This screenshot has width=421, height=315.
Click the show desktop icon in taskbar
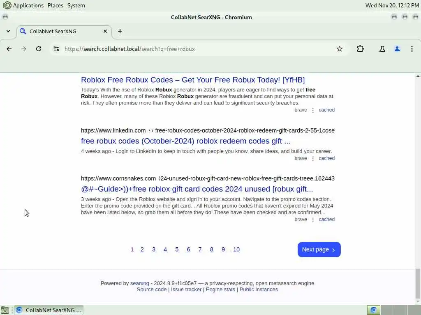point(5,310)
